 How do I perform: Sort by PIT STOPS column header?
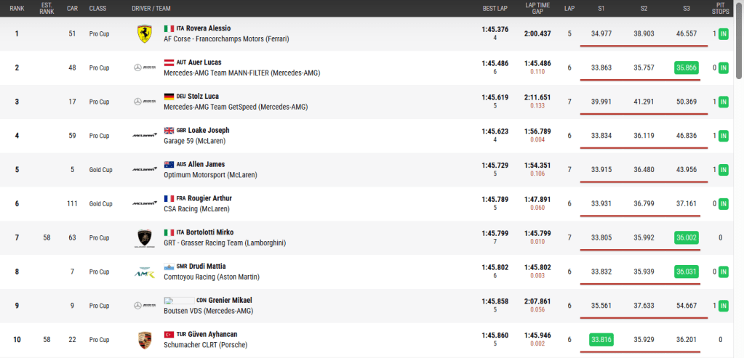click(720, 8)
